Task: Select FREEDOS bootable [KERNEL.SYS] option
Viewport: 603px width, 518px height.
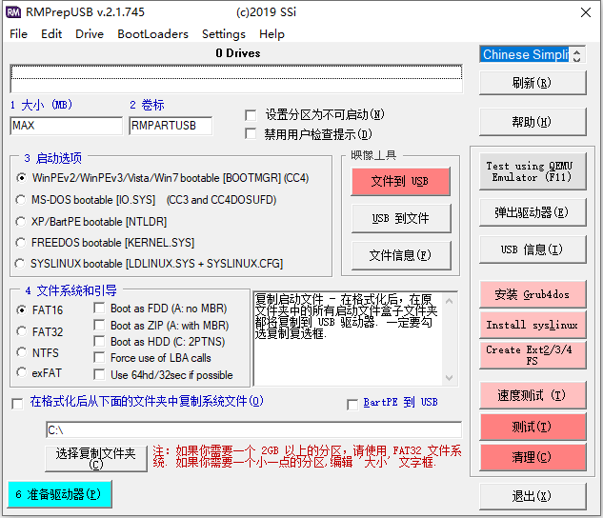Action: [20, 243]
